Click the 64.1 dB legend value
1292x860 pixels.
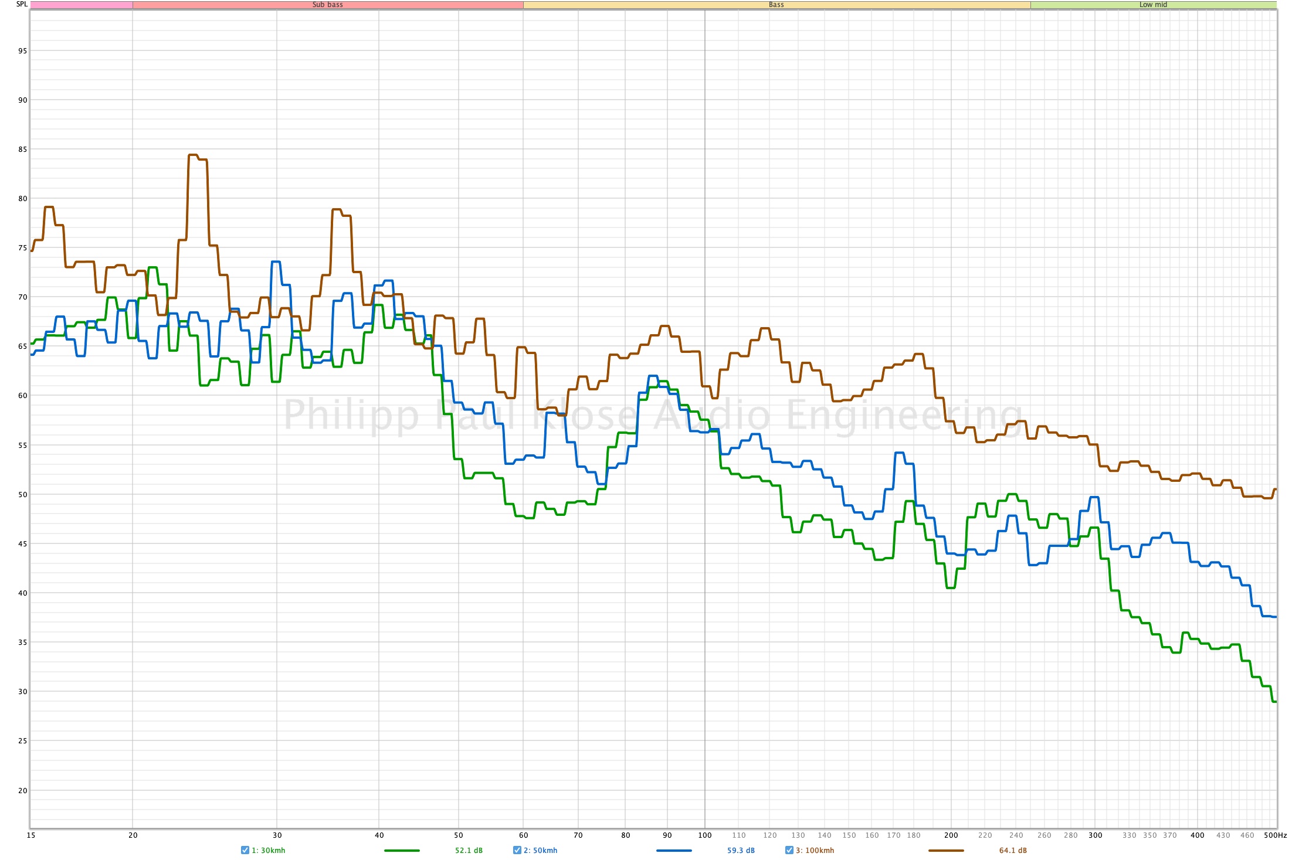(x=1013, y=850)
